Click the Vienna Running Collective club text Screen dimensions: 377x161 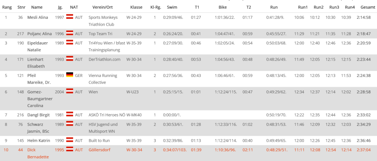click(103, 78)
